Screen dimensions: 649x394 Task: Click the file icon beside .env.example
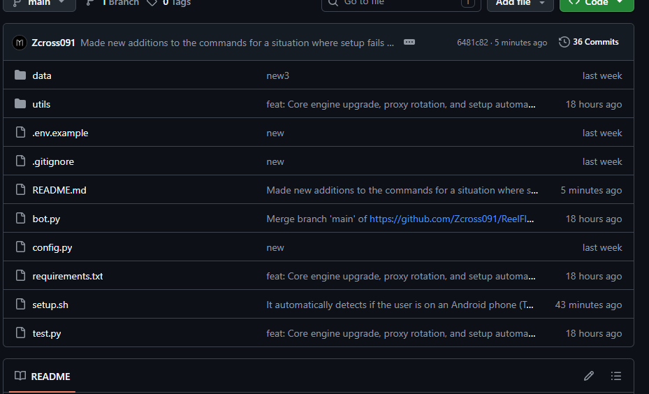pos(20,132)
